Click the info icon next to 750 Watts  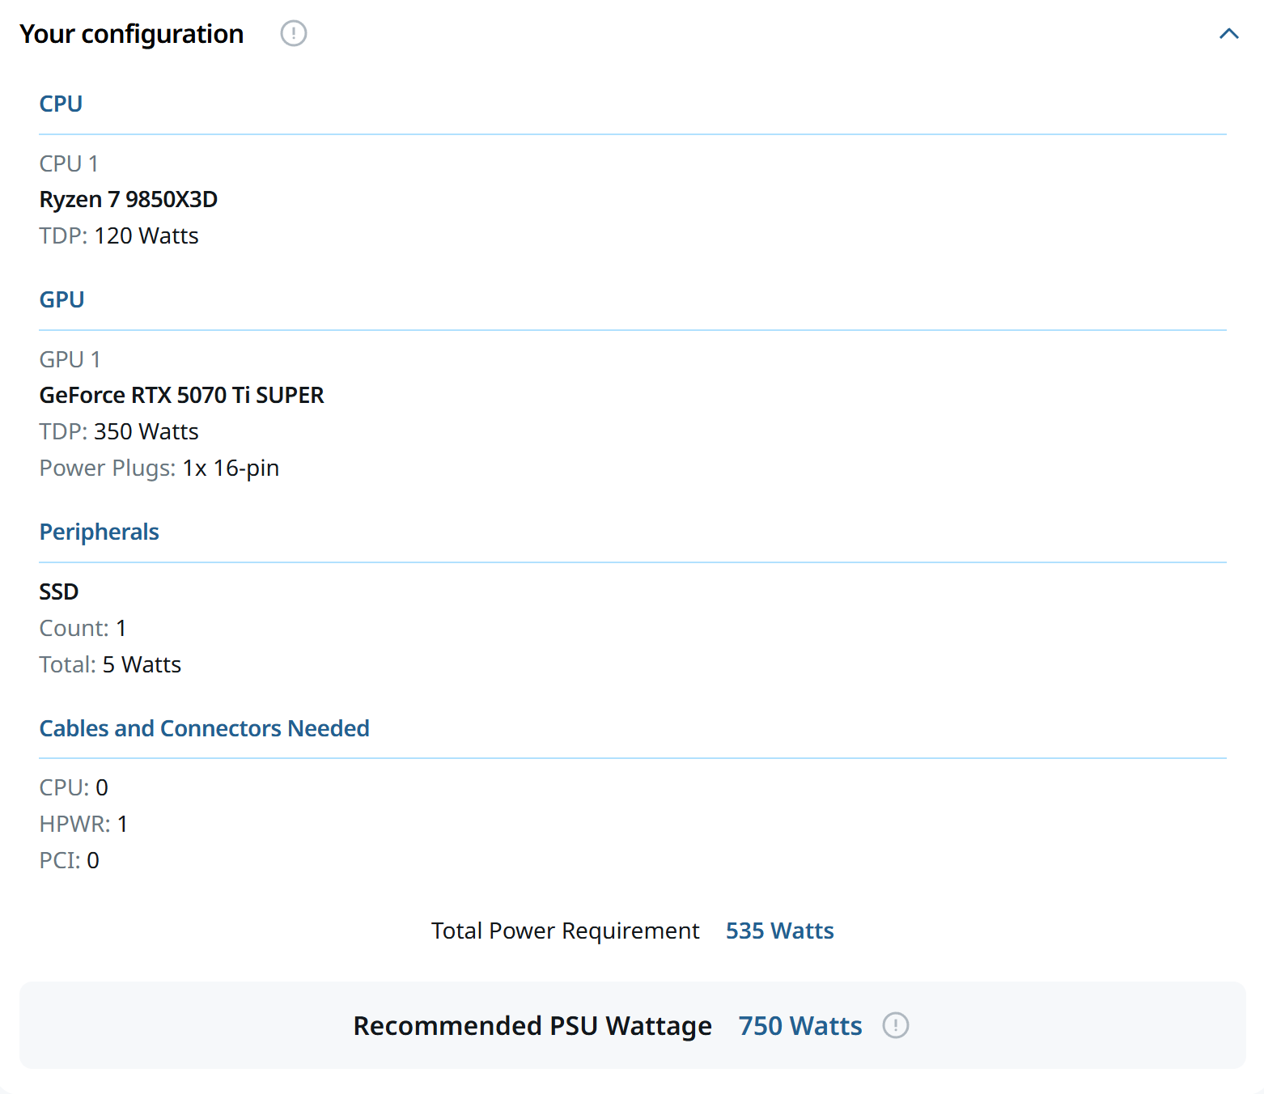(x=895, y=1025)
